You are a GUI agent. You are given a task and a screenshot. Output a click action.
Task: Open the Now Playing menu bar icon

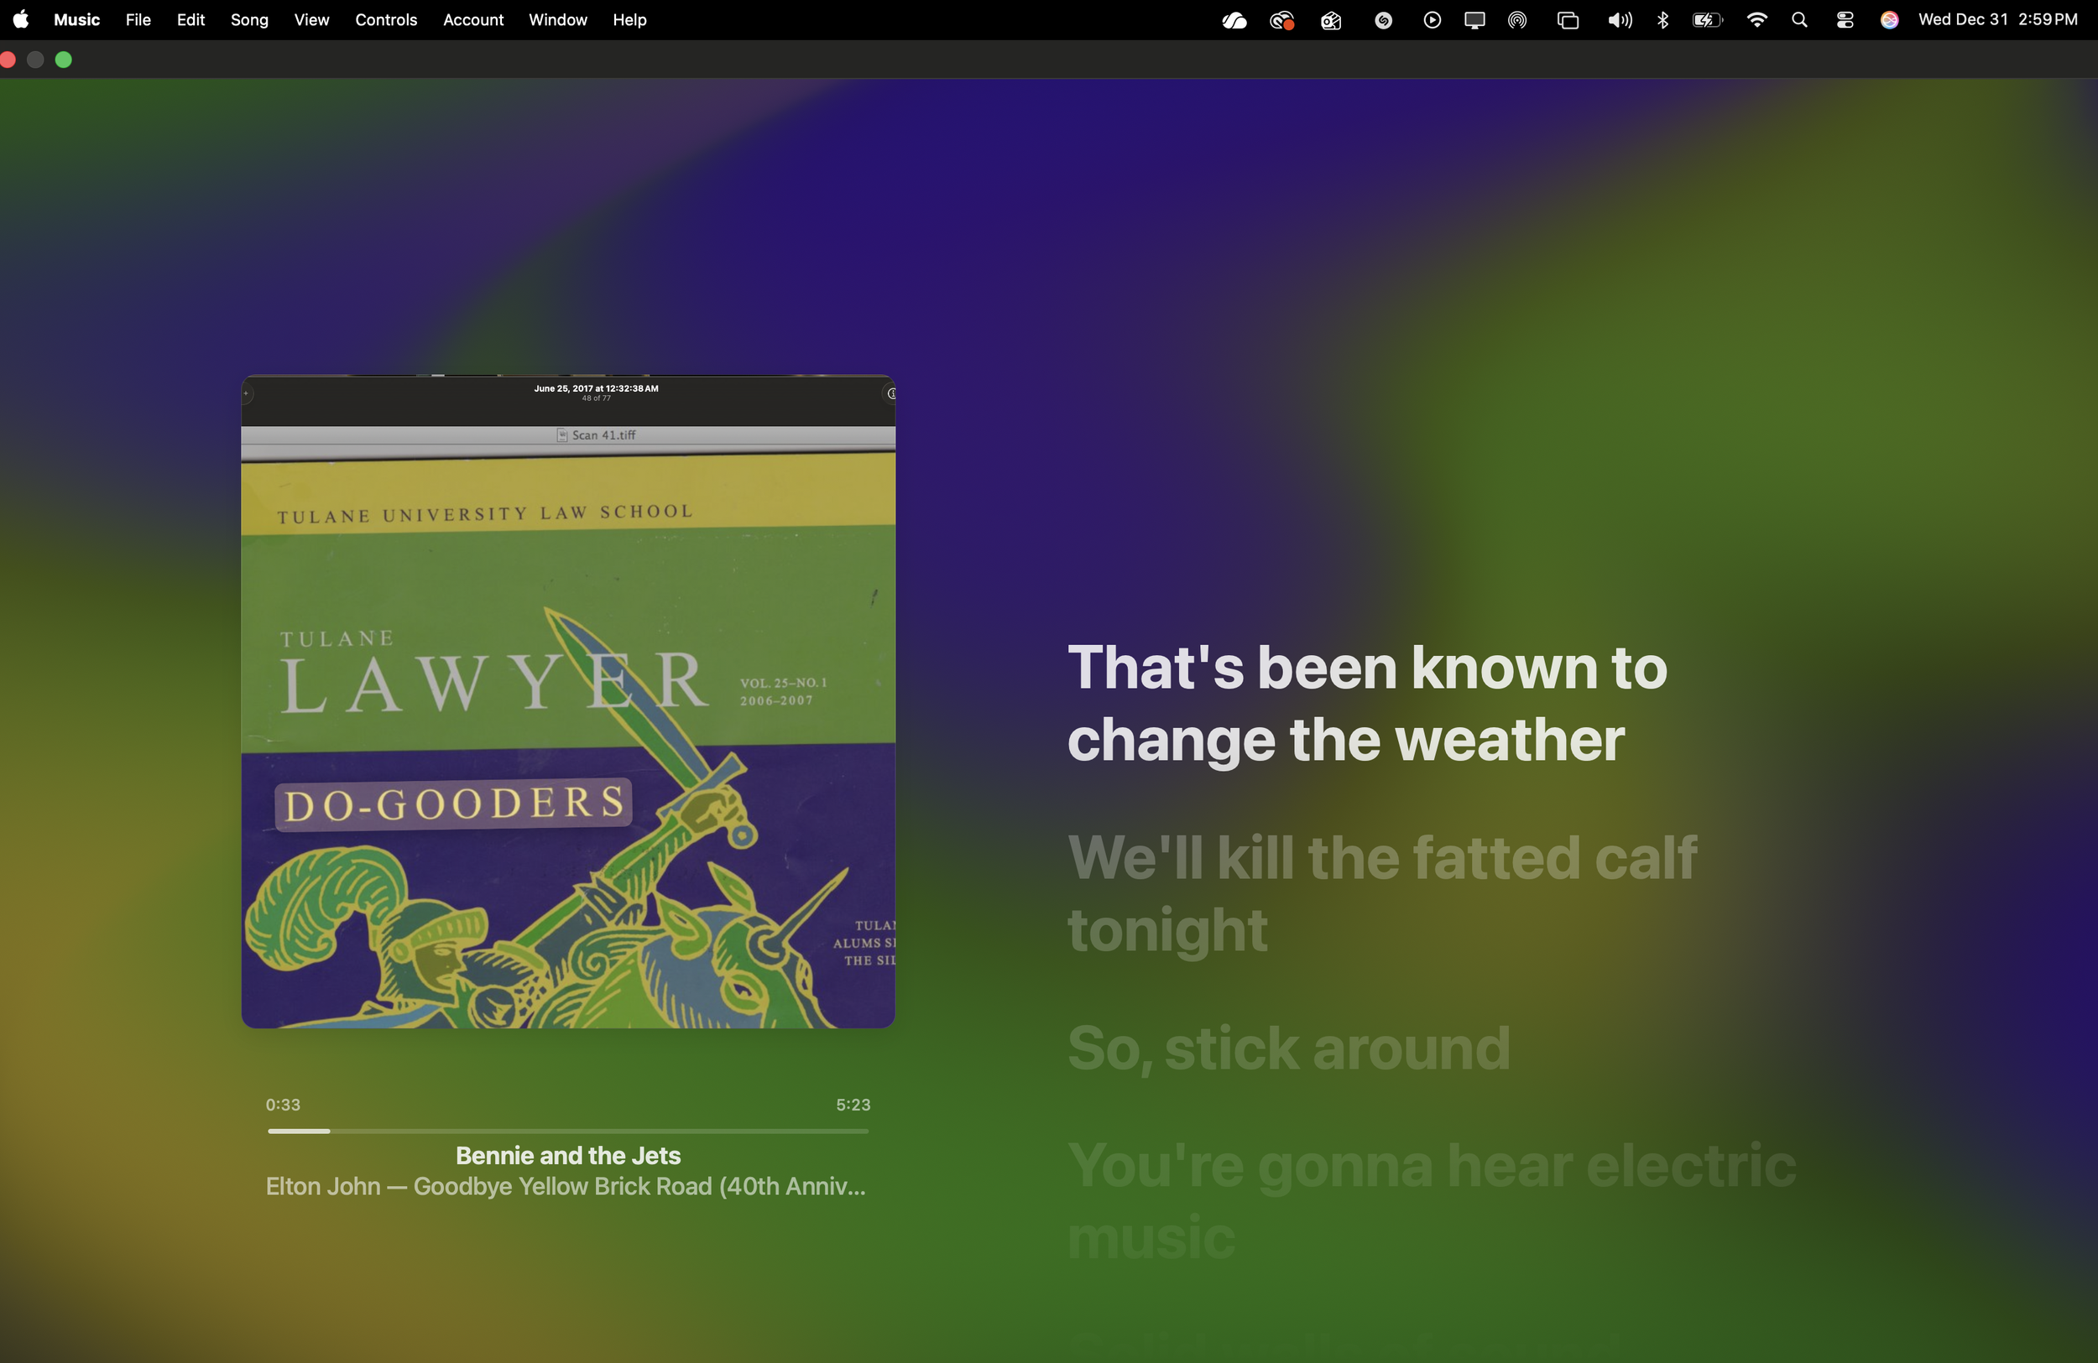(x=1432, y=20)
